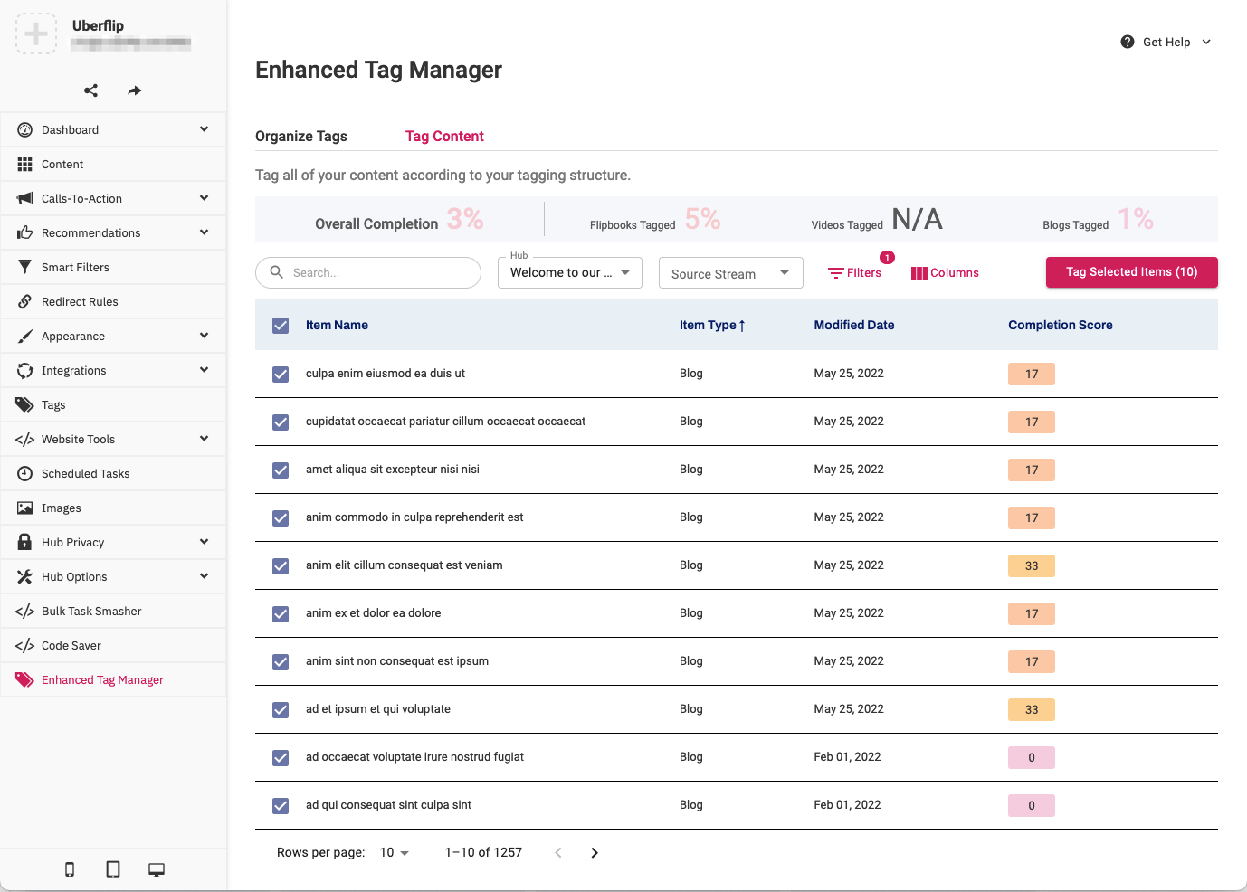
Task: Open Bulk Task Smasher in sidebar menu
Action: tap(91, 611)
